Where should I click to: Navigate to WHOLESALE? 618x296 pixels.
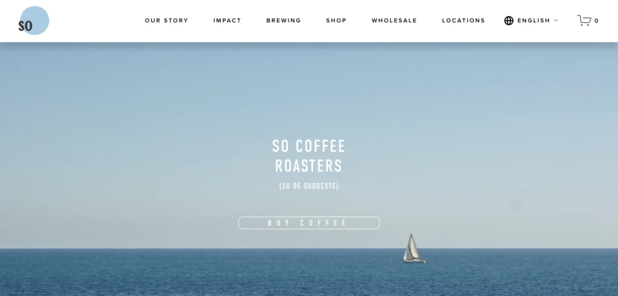coord(394,20)
